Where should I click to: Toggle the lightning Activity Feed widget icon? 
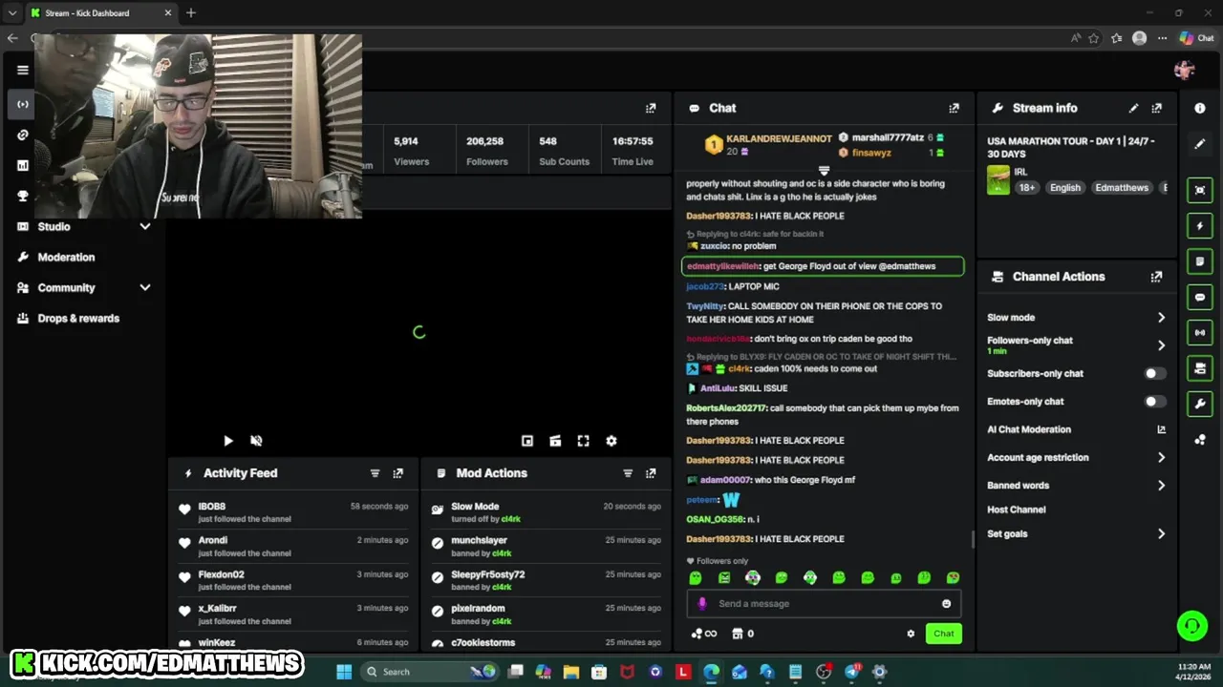(x=1200, y=226)
